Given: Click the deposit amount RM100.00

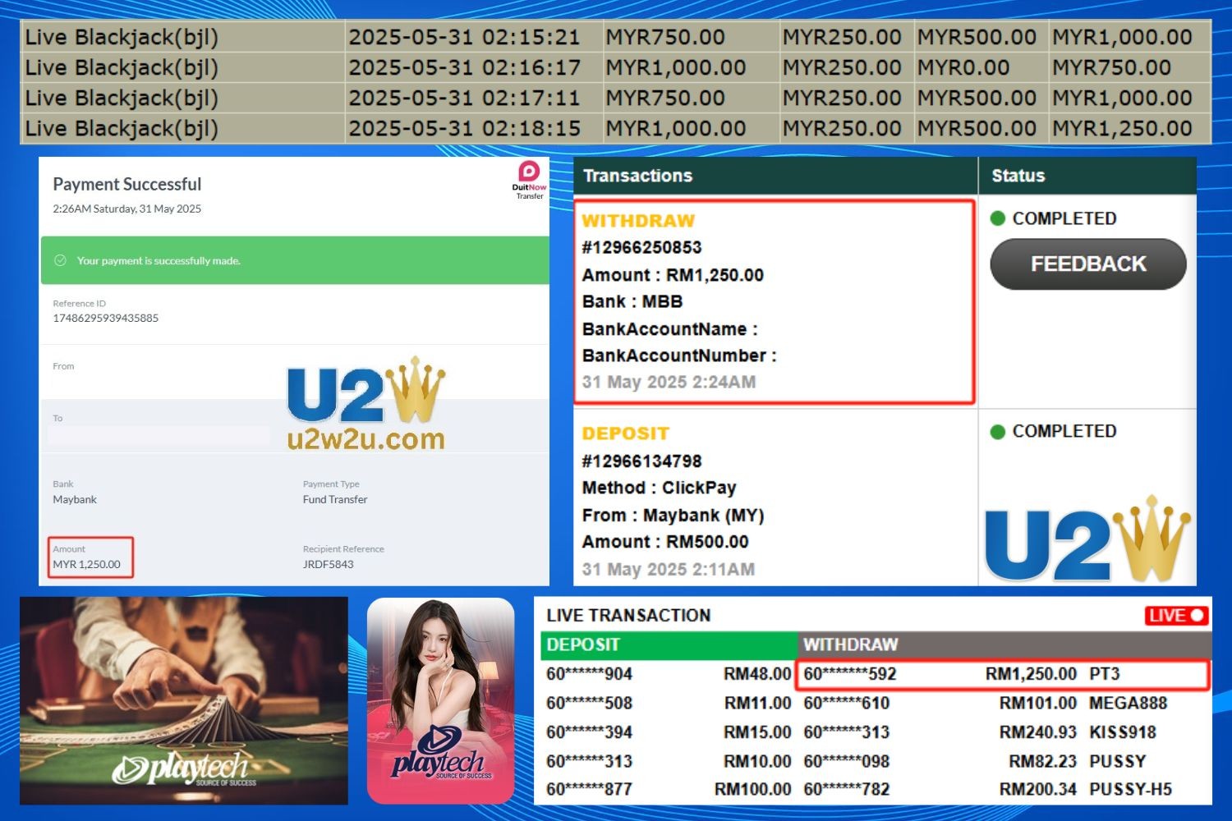Looking at the screenshot, I should tap(752, 789).
